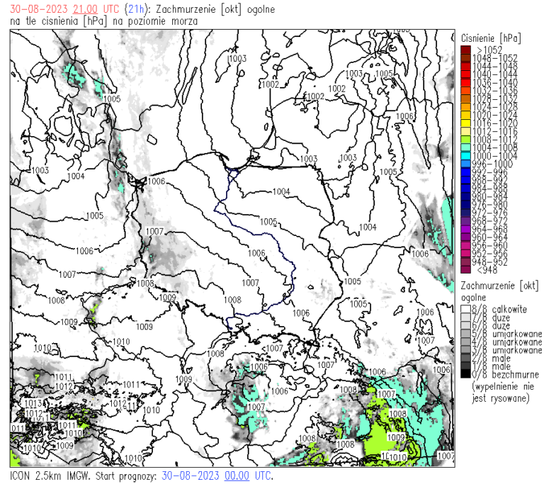Click the blue (21h) forecast hour label
Screen dimensions: 544x484
pyautogui.click(x=136, y=9)
